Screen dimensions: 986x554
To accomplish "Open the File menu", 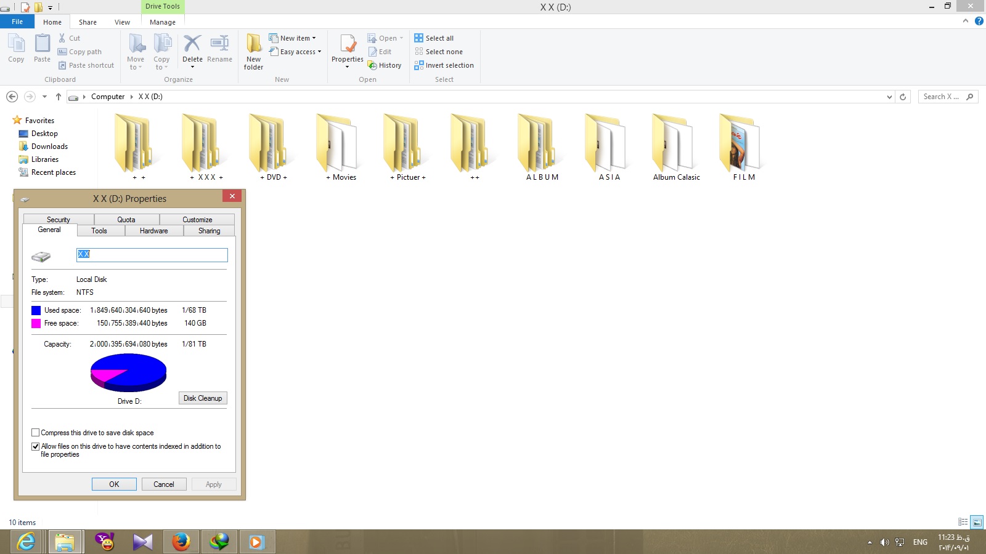I will click(17, 22).
